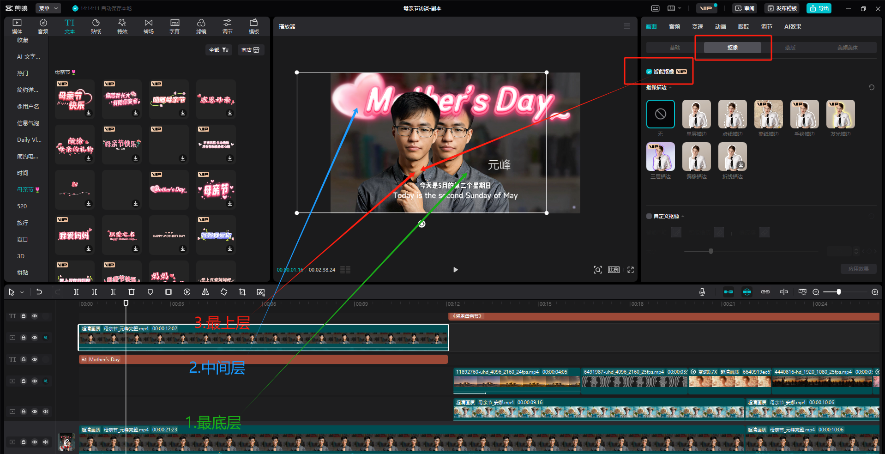Open the 特效 effects panel
Viewport: 885px width, 454px height.
122,26
